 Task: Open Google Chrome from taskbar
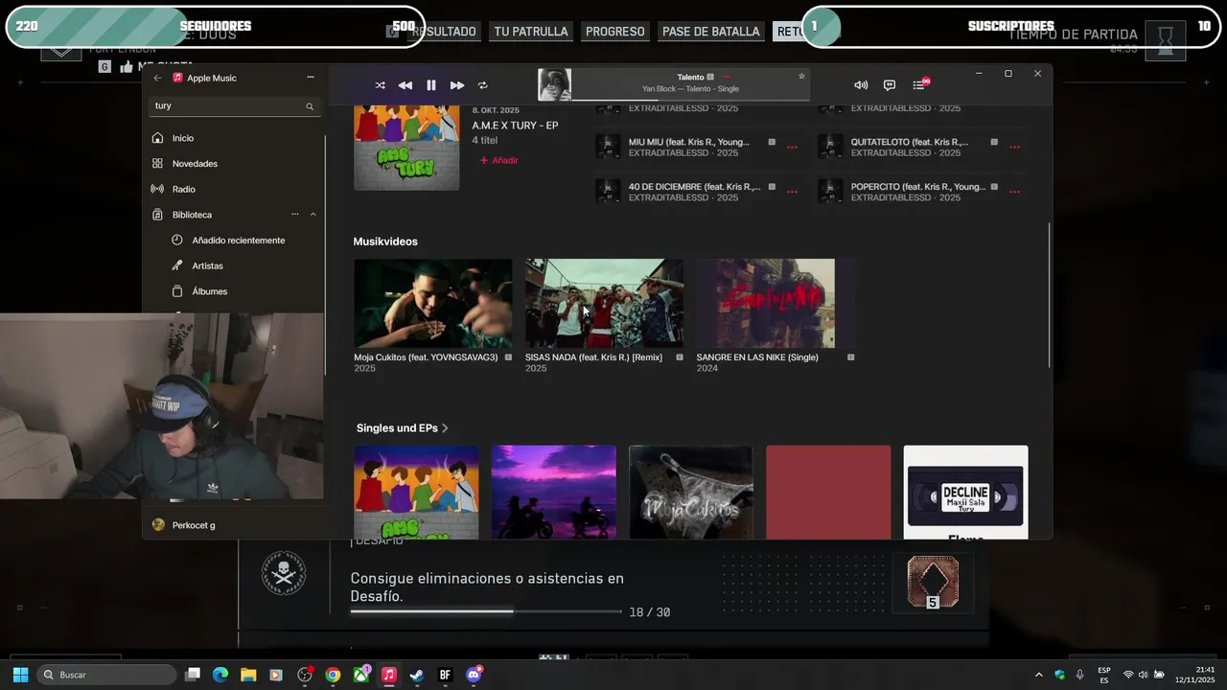[x=333, y=675]
